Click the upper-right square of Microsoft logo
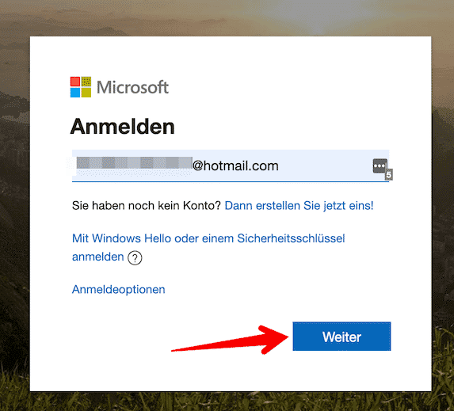454x411 pixels. click(x=86, y=82)
